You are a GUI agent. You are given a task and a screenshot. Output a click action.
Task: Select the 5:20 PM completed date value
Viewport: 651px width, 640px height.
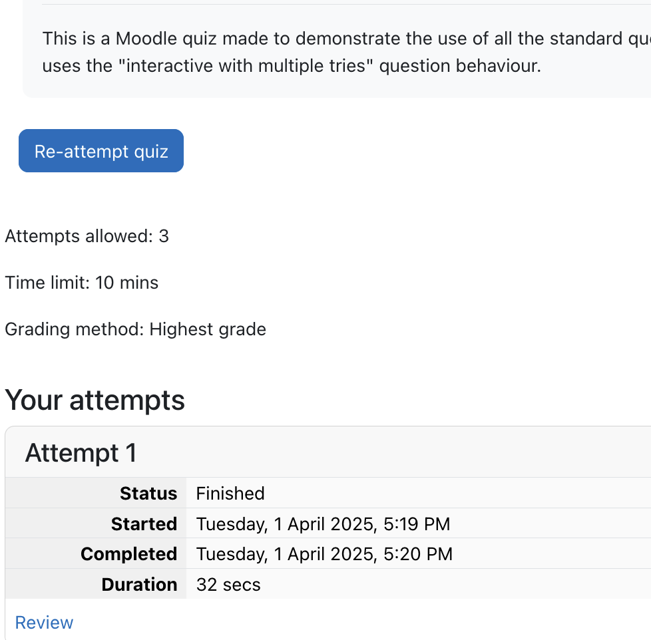[x=324, y=554]
